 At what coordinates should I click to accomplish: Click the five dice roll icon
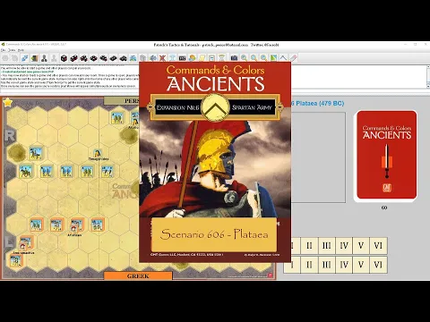103,58
